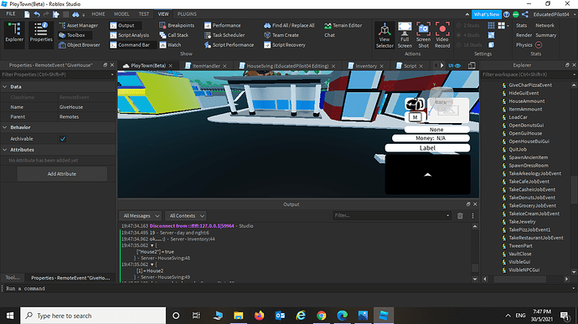This screenshot has width=578, height=324.
Task: Switch to Full Screen mode
Action: pyautogui.click(x=405, y=35)
